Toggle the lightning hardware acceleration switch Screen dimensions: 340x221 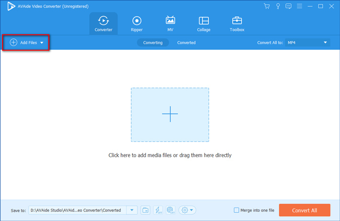coord(158,210)
